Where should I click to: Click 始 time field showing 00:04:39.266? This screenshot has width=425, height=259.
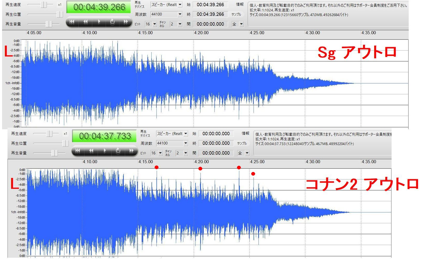point(210,5)
